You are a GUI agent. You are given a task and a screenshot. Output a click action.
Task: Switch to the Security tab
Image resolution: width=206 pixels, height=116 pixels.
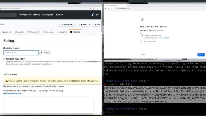48,32
